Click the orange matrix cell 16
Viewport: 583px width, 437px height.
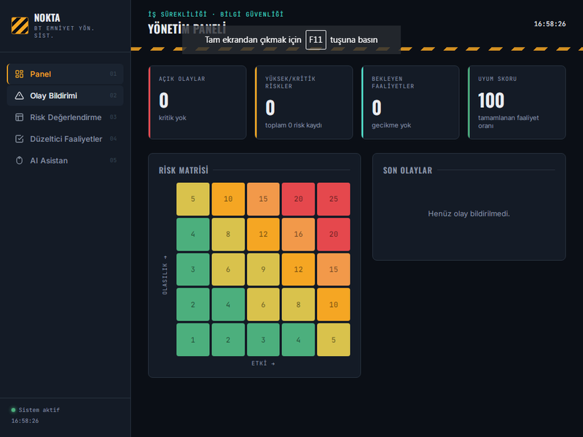[298, 234]
